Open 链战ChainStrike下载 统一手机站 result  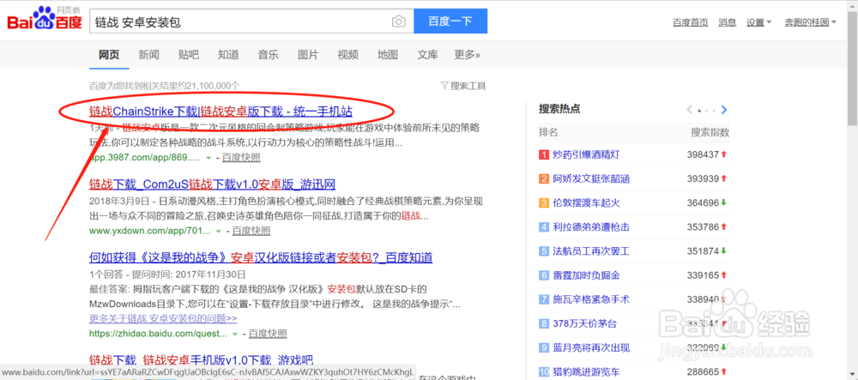(221, 112)
